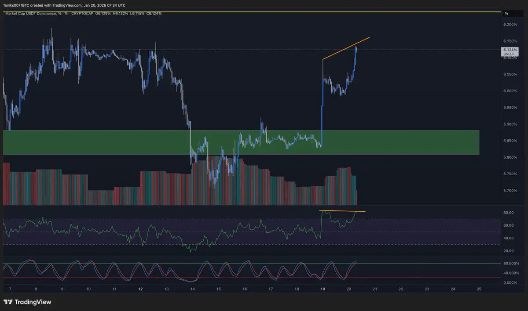Click the stochastic 80.000% axis label
The width and height of the screenshot is (528, 311).
click(x=511, y=264)
